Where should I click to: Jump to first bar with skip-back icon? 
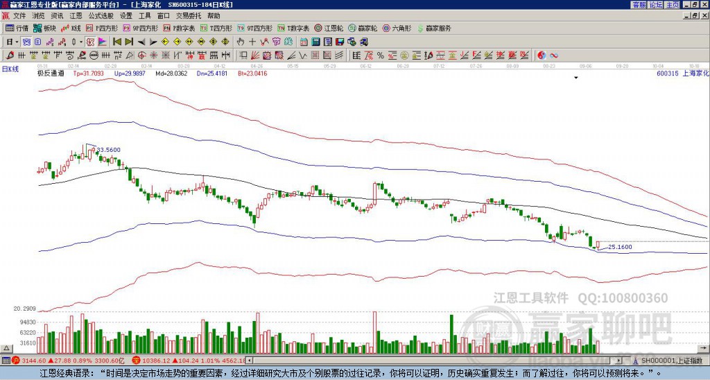click(x=116, y=42)
